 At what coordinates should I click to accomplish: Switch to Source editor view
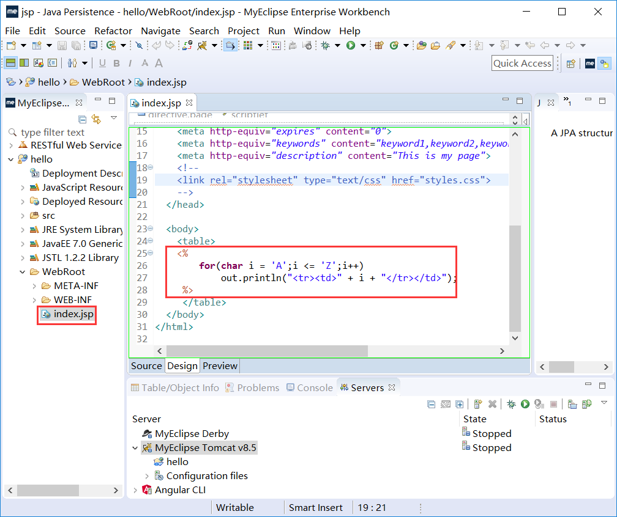tap(146, 365)
